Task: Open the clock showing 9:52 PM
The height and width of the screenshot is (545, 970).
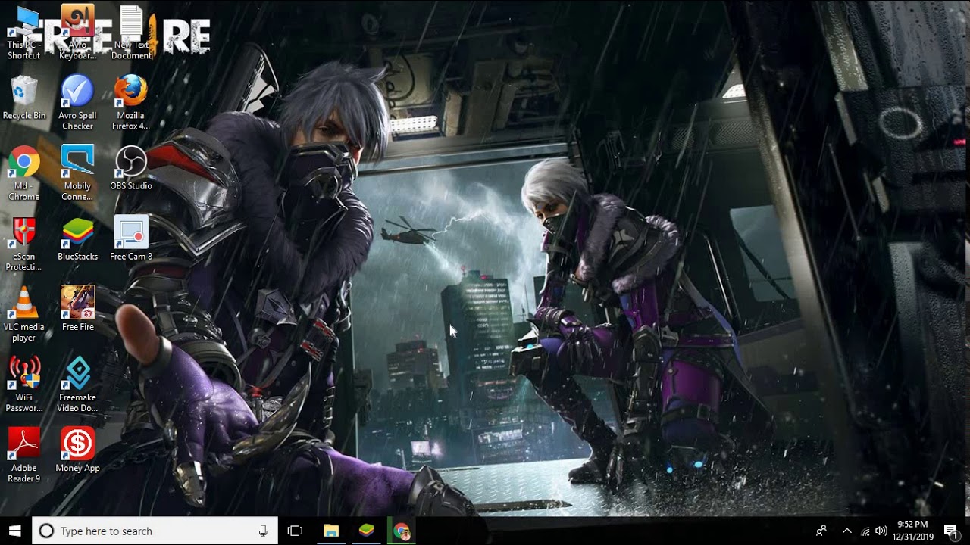Action: click(x=912, y=531)
